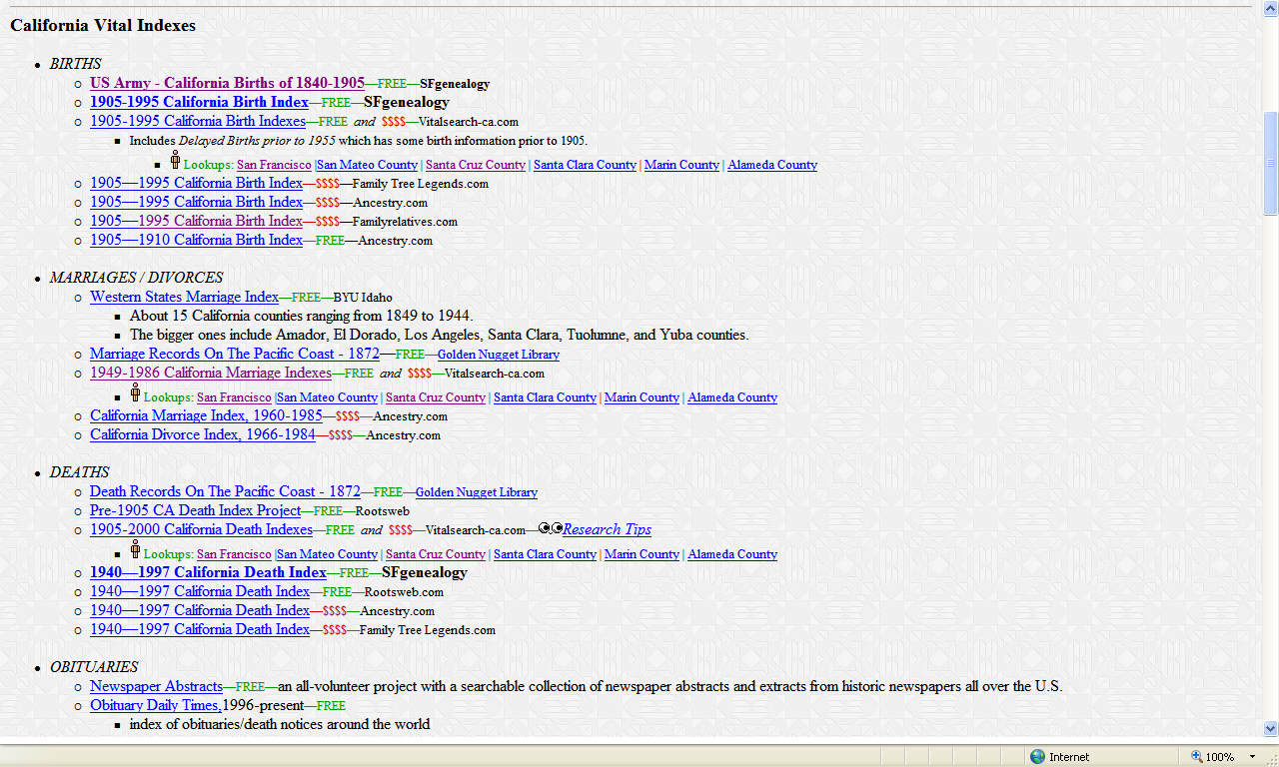Image resolution: width=1279 pixels, height=767 pixels.
Task: Open the Familyrelatives.com California Birth Index link
Action: point(196,221)
